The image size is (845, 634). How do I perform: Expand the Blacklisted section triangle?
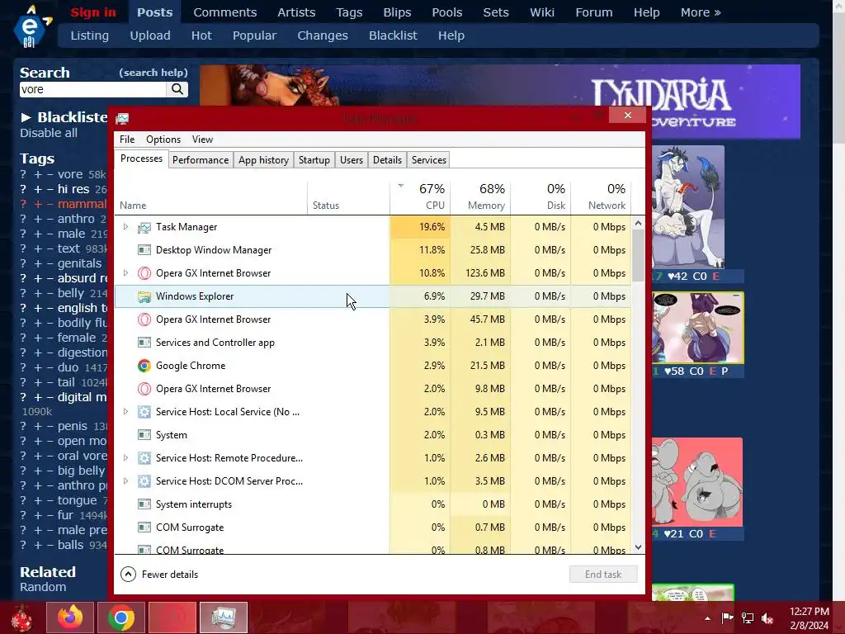(26, 117)
